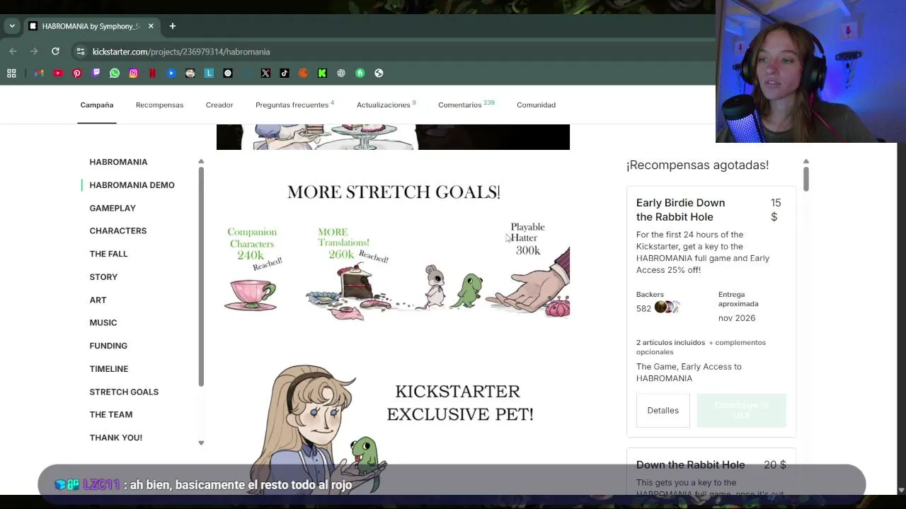Go back to previous page
The image size is (906, 509).
pos(13,51)
